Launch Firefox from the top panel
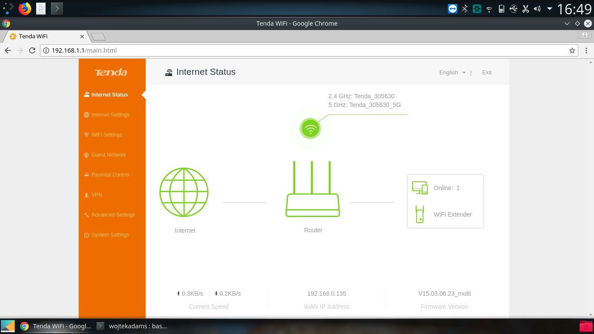Viewport: 594px width, 334px height. tap(25, 8)
